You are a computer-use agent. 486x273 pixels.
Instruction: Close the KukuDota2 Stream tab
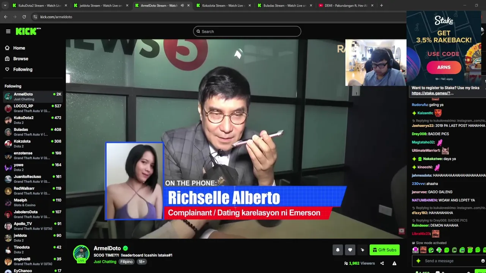tap(66, 5)
